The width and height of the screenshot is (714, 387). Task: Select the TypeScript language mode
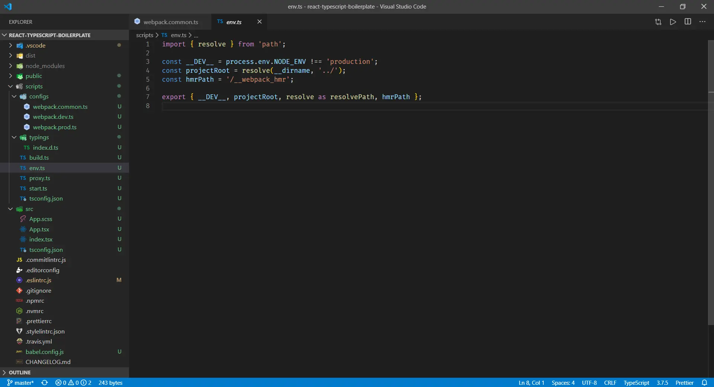pos(636,383)
